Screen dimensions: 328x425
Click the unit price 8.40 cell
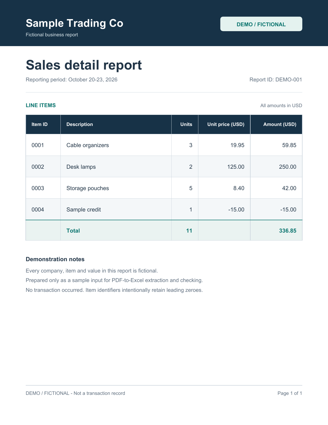(224, 188)
